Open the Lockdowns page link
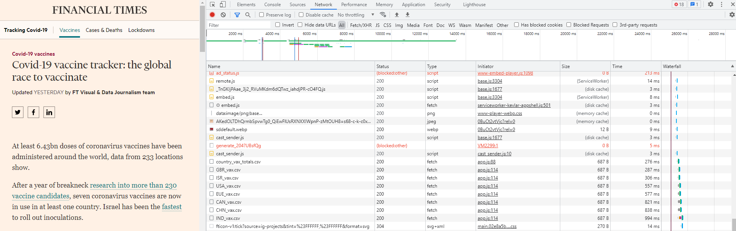 (x=141, y=30)
